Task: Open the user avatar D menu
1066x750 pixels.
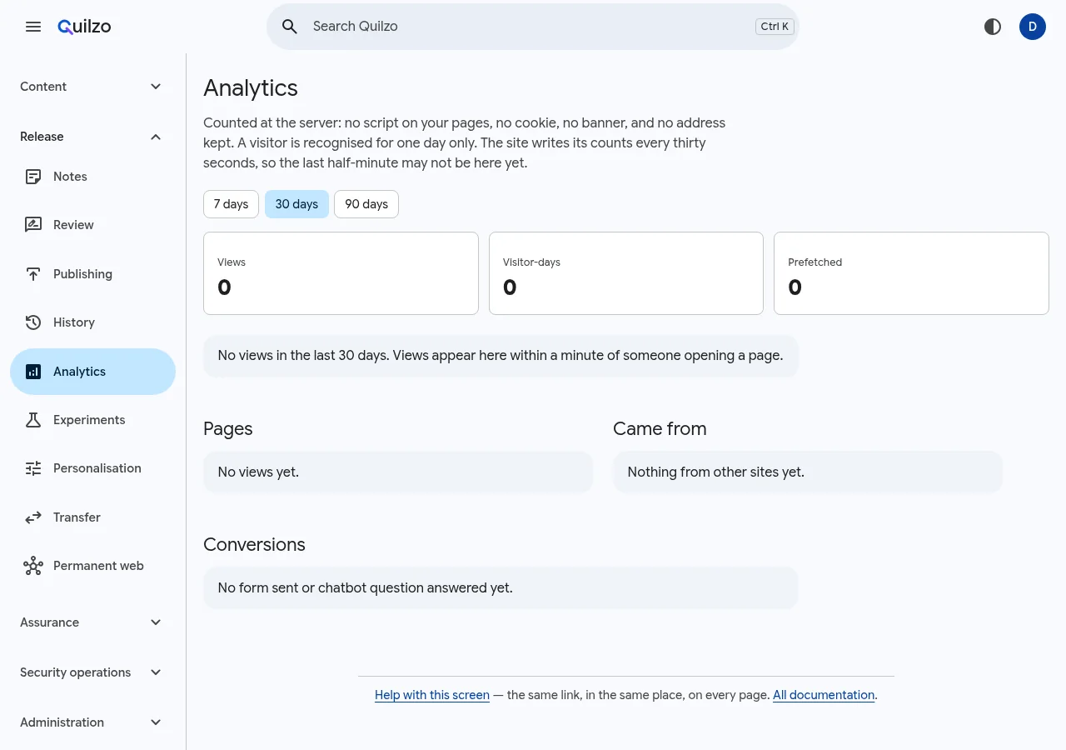Action: 1033,27
